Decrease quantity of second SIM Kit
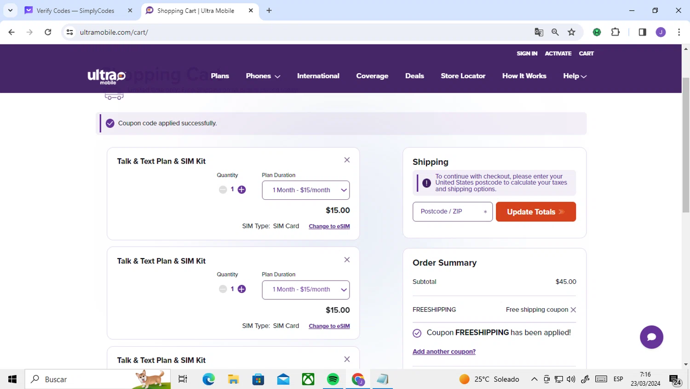This screenshot has height=389, width=690. point(223,289)
